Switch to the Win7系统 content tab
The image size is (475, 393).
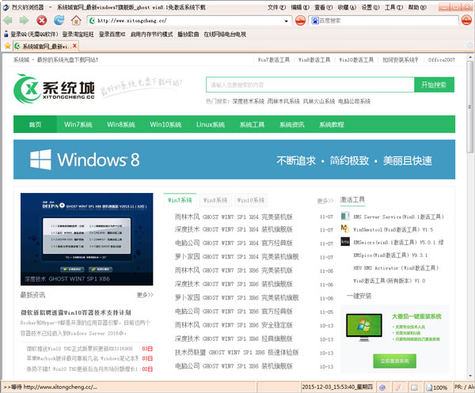[180, 200]
